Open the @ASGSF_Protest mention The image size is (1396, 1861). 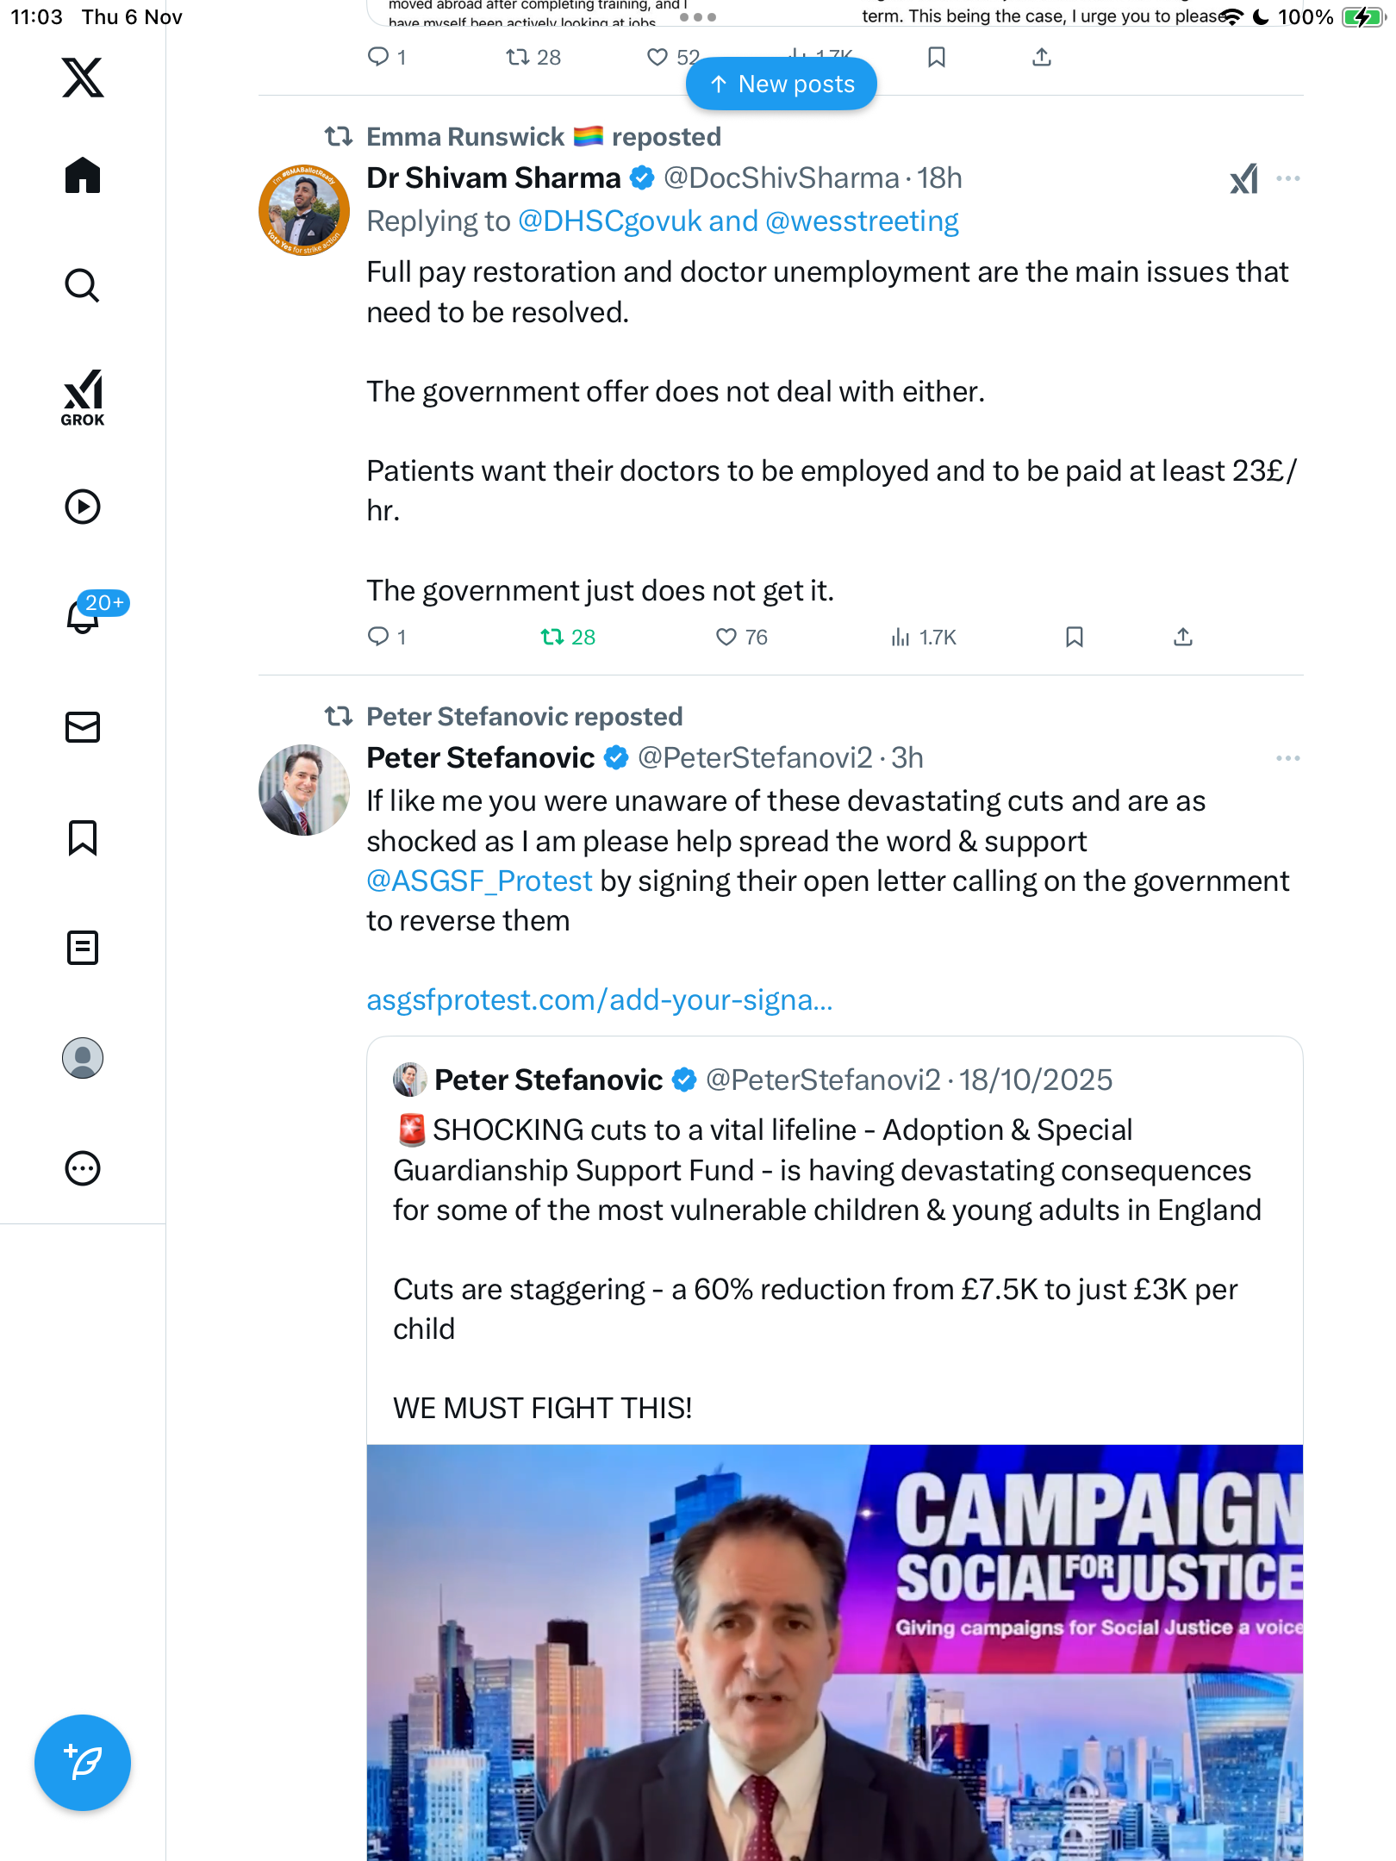(479, 881)
